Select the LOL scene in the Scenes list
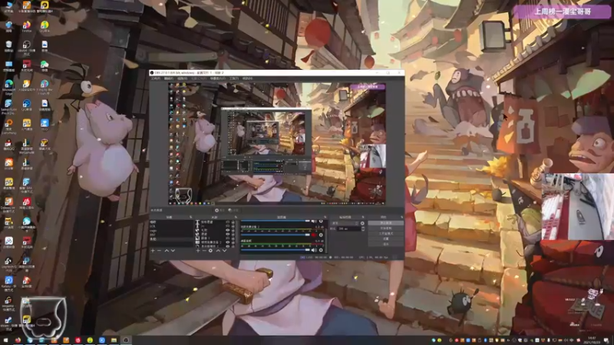The height and width of the screenshot is (345, 614). (170, 226)
